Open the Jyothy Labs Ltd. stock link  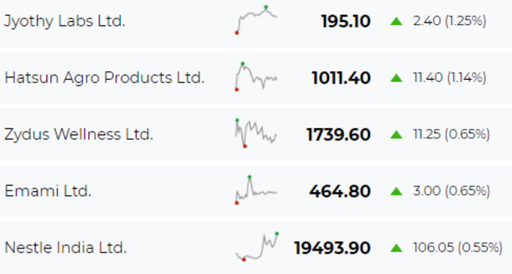click(64, 21)
